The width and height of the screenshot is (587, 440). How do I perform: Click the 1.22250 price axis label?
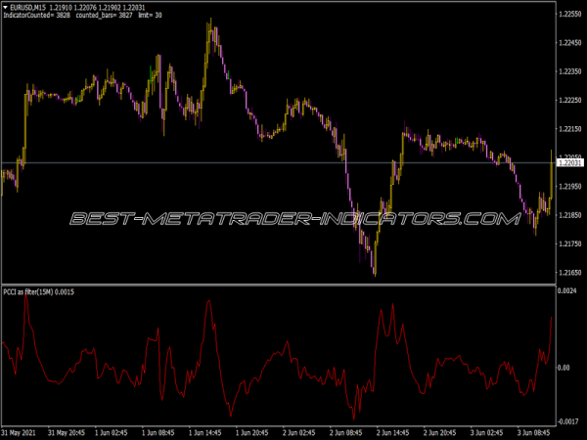click(x=568, y=101)
